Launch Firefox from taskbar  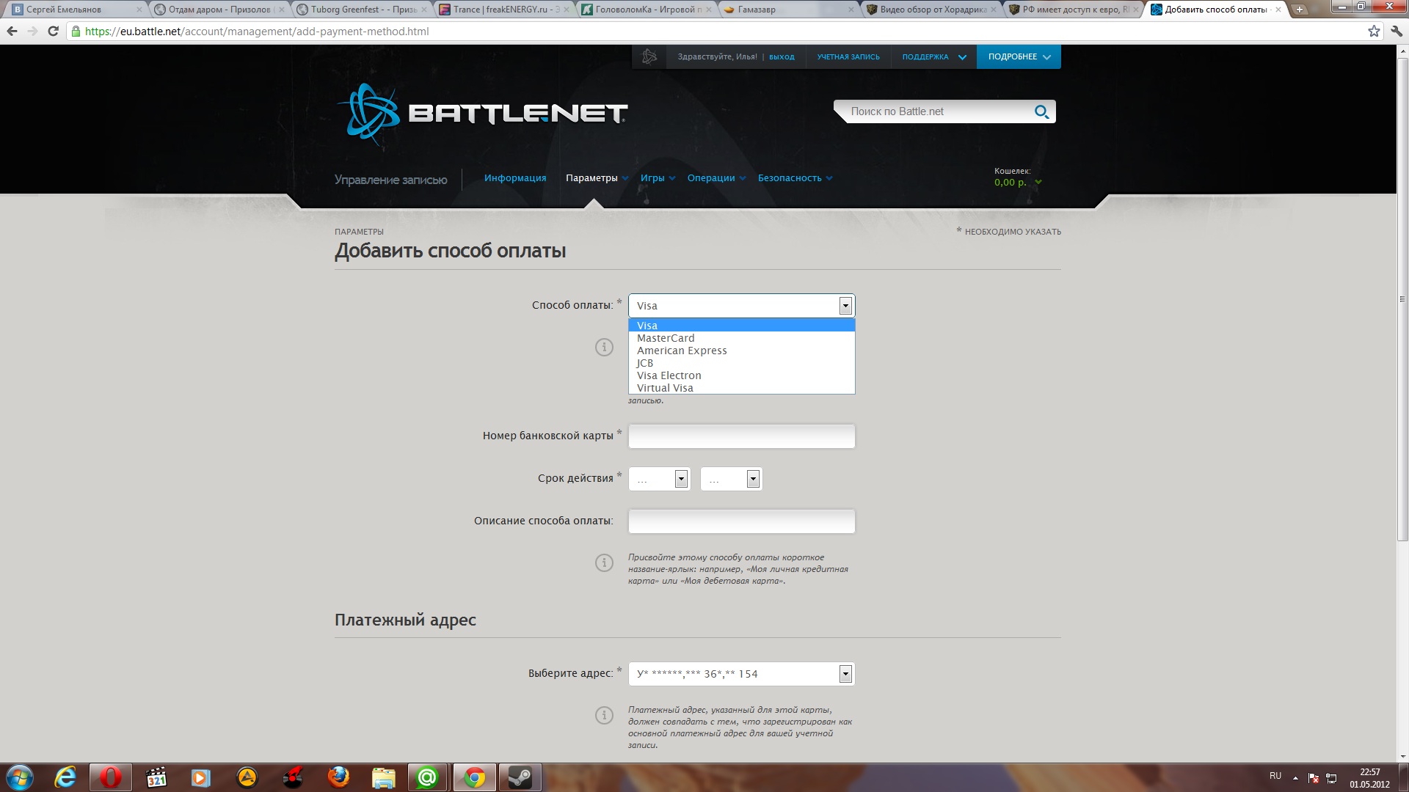coord(338,777)
